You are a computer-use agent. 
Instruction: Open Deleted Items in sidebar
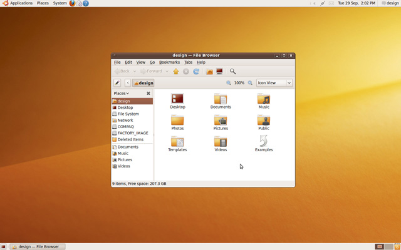(132, 139)
